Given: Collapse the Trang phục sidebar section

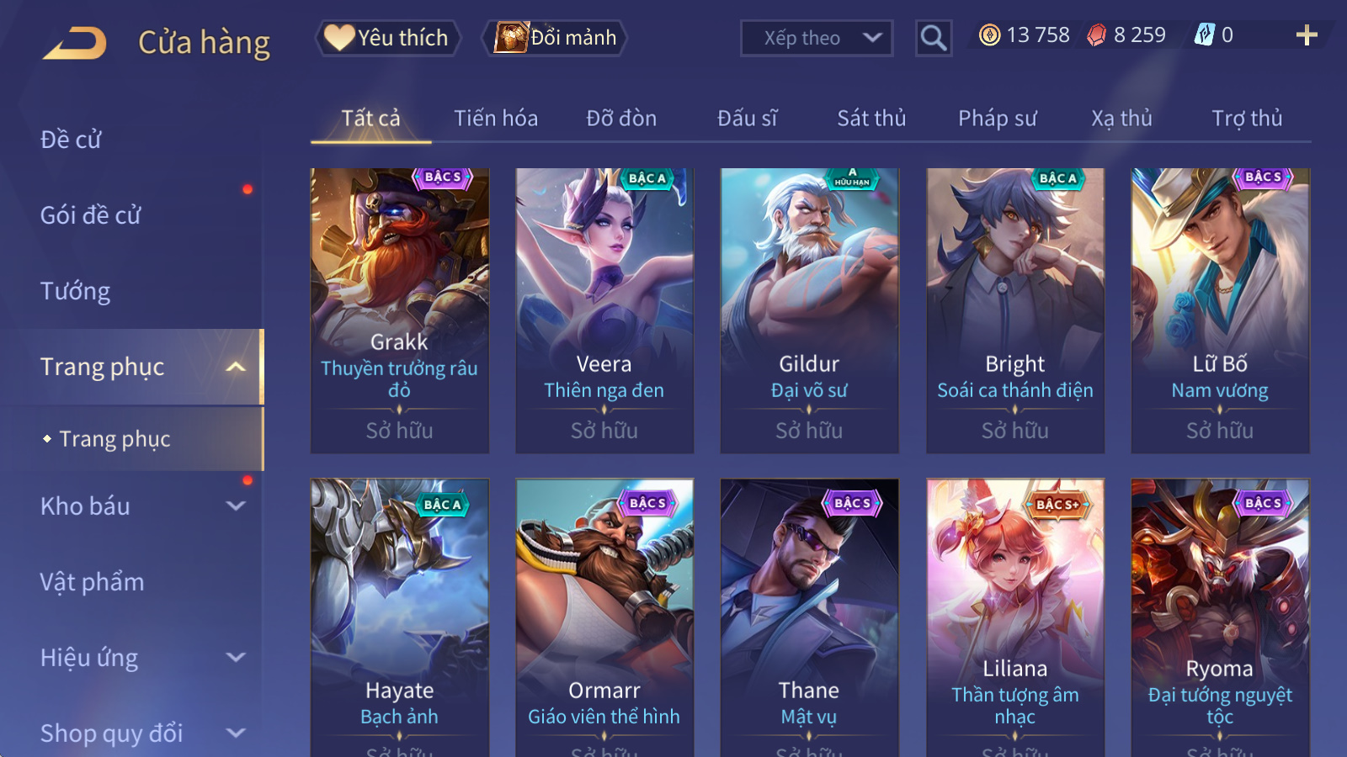Looking at the screenshot, I should pyautogui.click(x=236, y=367).
